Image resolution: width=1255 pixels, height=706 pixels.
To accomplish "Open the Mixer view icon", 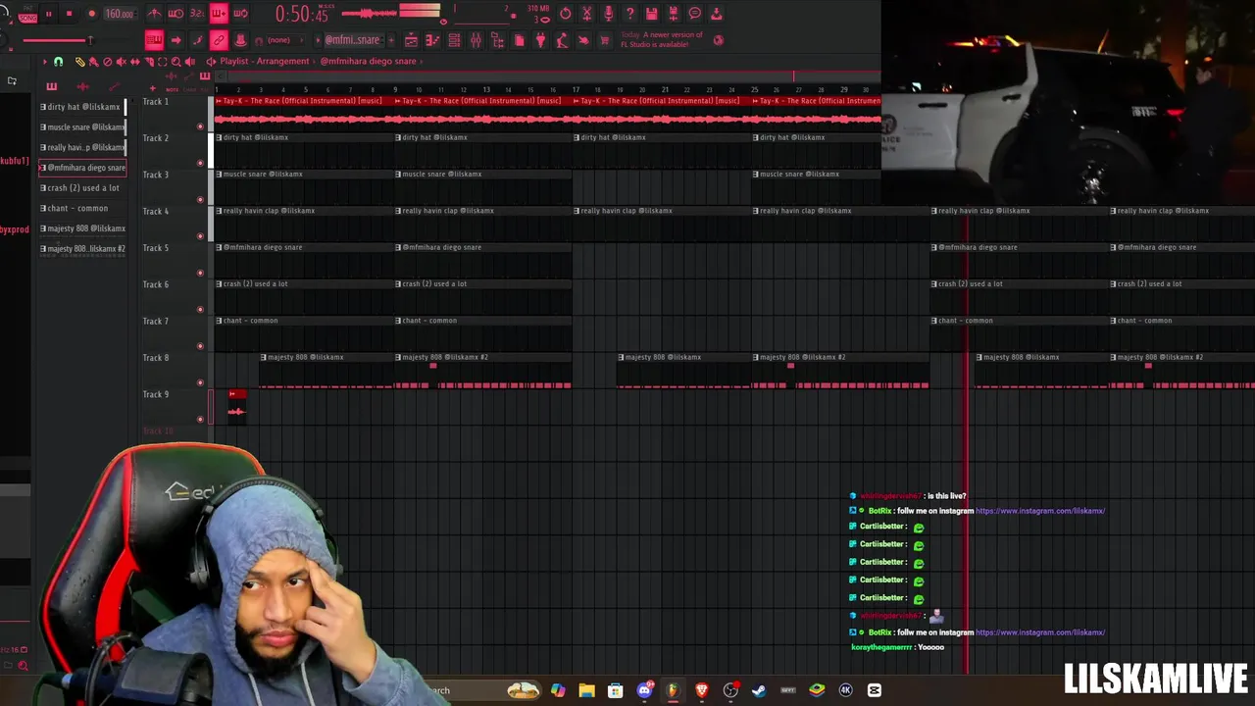I will (x=476, y=40).
